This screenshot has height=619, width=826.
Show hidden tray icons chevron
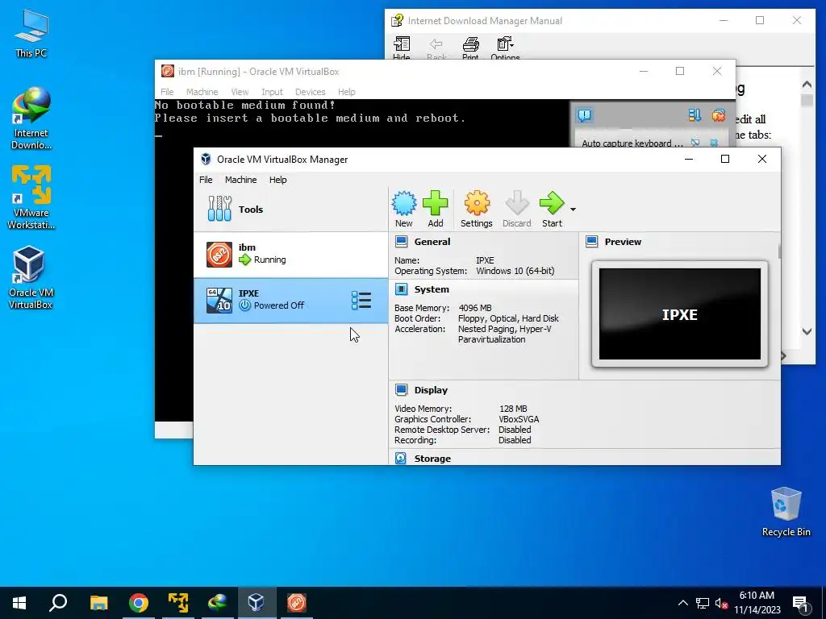682,603
